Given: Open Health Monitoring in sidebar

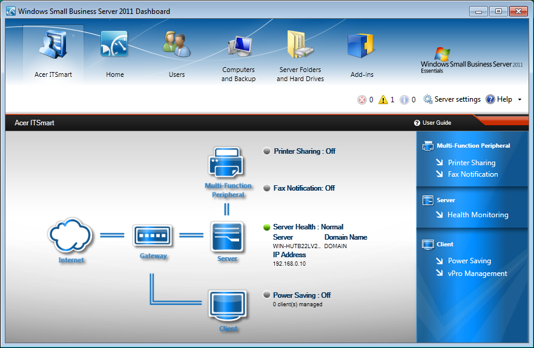Looking at the screenshot, I should click(x=478, y=214).
